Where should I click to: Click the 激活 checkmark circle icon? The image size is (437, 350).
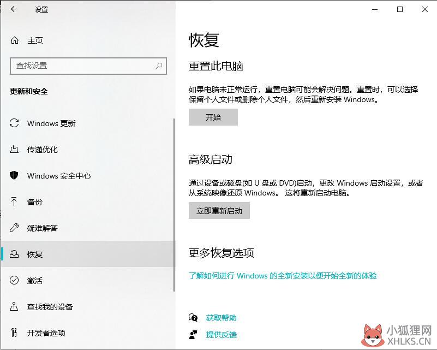click(14, 280)
